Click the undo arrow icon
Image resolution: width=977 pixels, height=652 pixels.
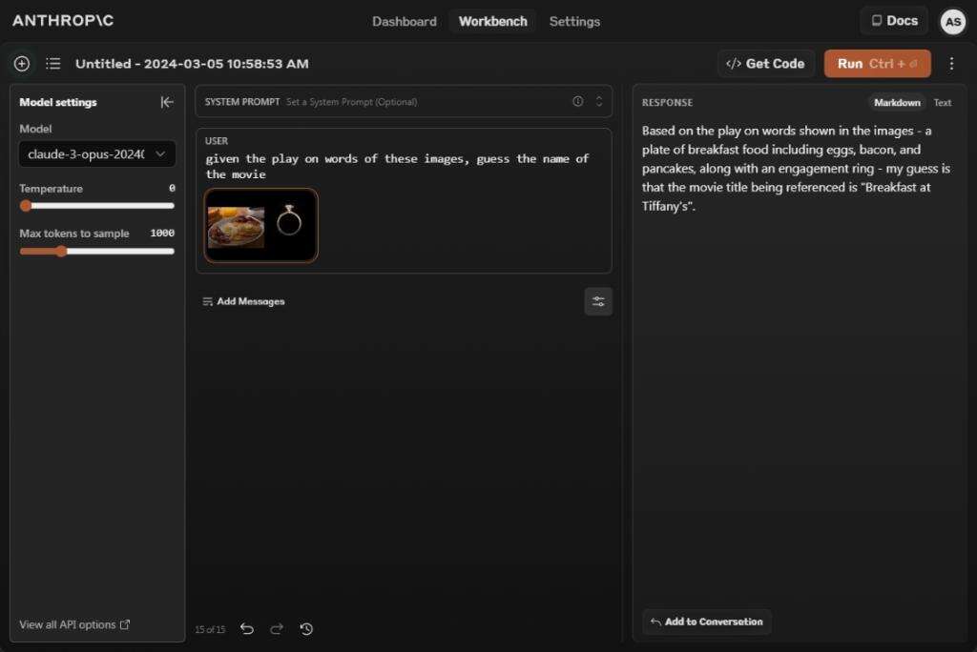pos(247,629)
